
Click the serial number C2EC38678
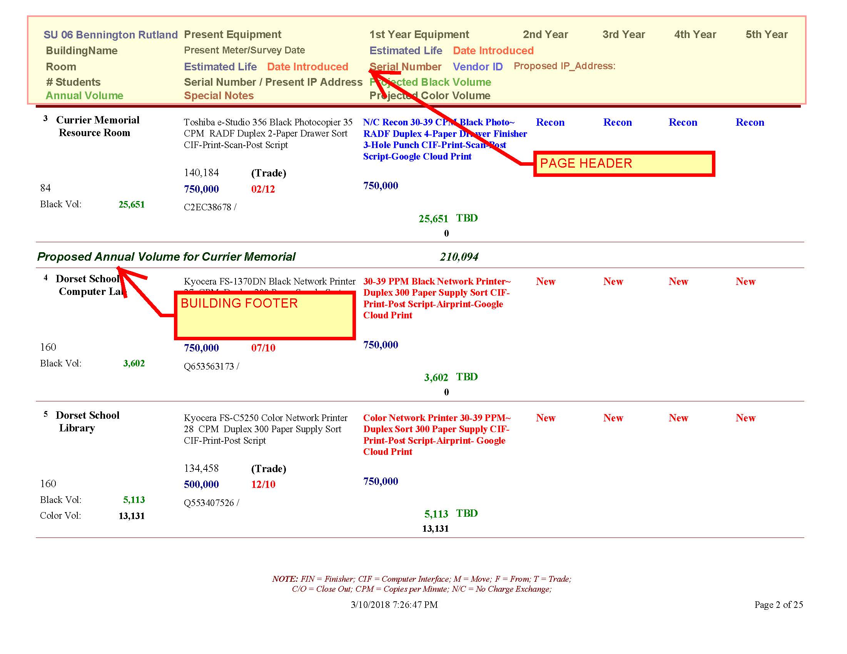[207, 207]
